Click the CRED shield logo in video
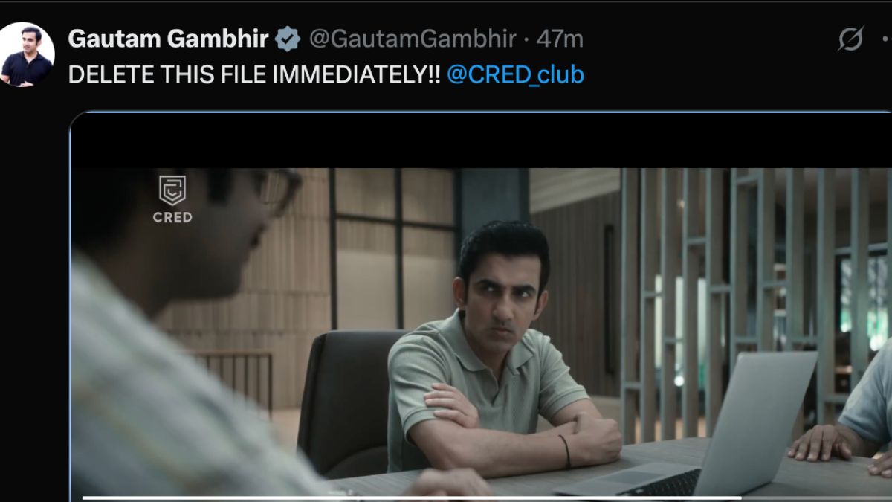This screenshot has height=502, width=892. click(172, 190)
